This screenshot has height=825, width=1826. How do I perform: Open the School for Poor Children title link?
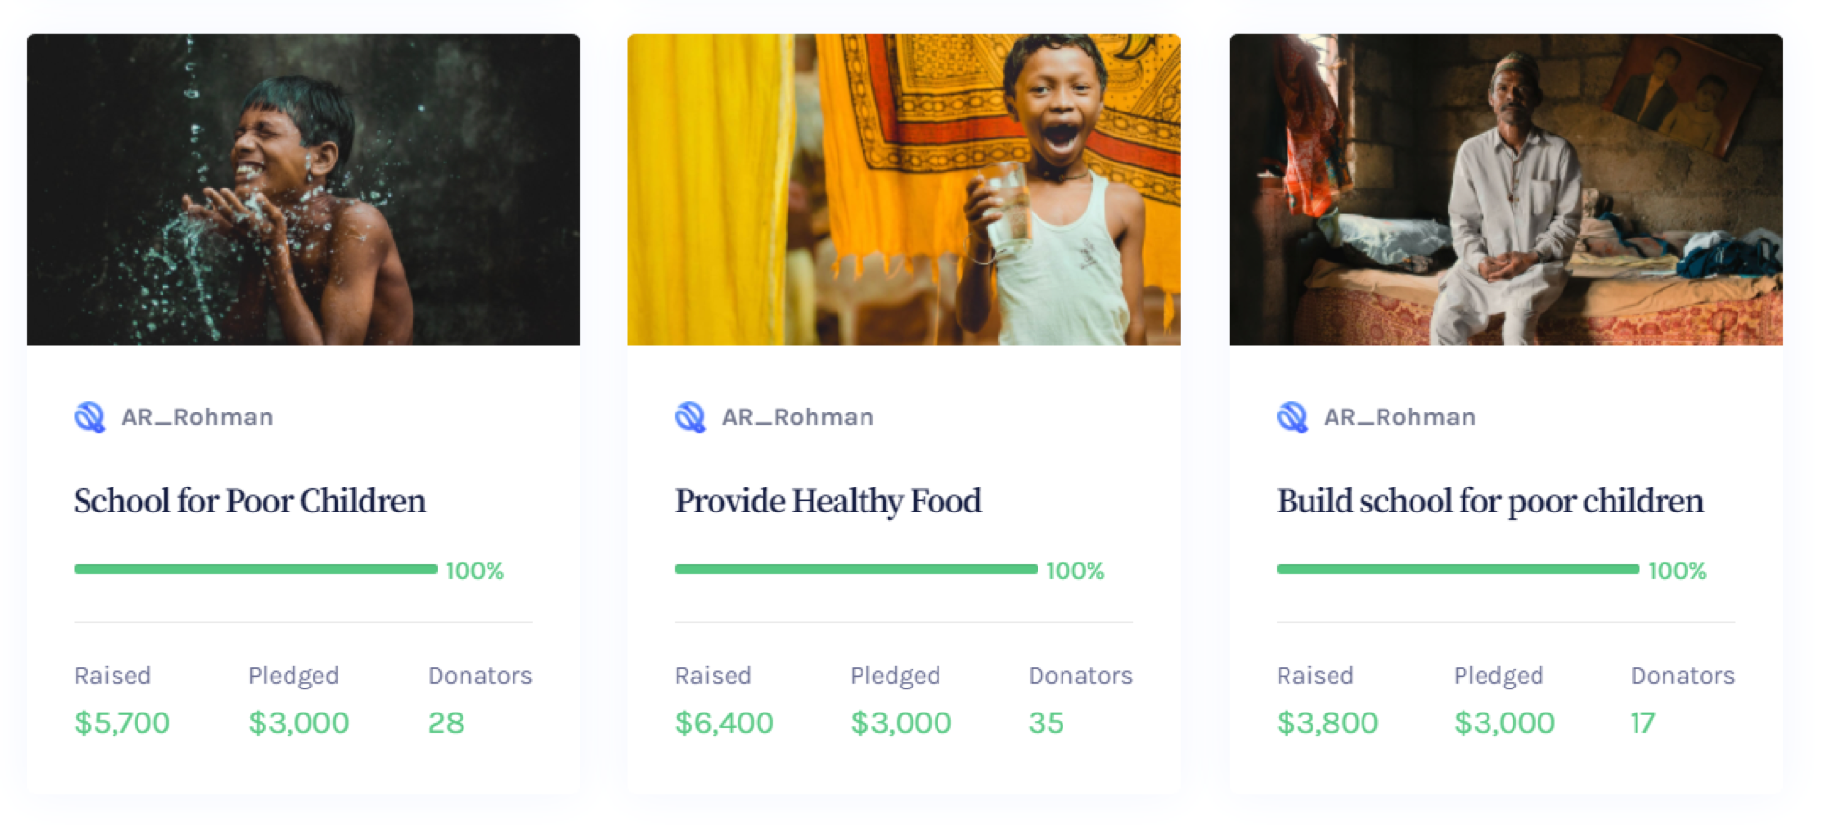tap(250, 501)
